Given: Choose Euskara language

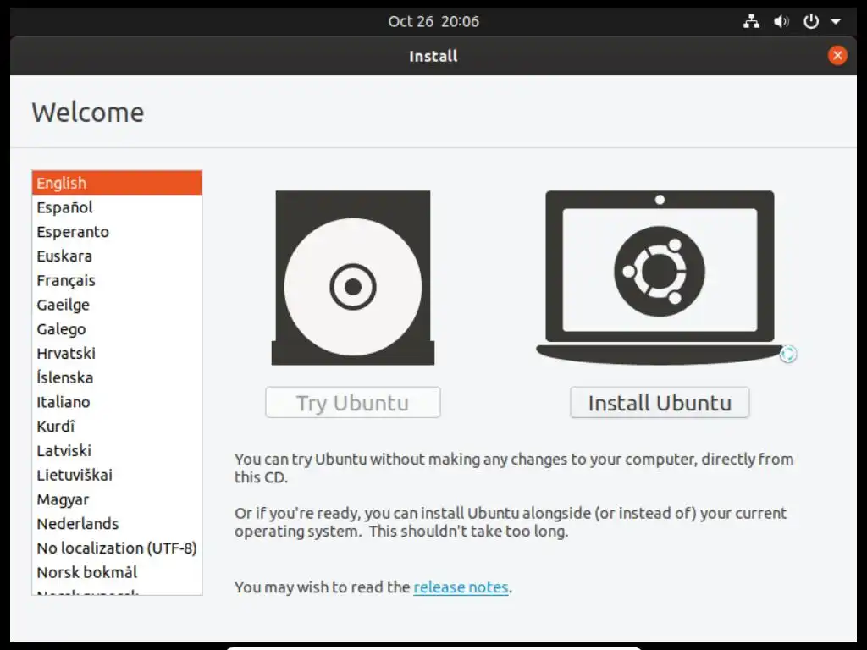Looking at the screenshot, I should 117,256.
